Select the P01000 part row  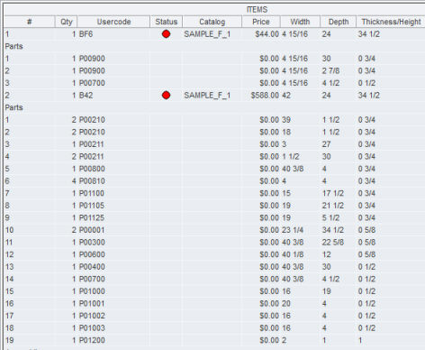214,291
